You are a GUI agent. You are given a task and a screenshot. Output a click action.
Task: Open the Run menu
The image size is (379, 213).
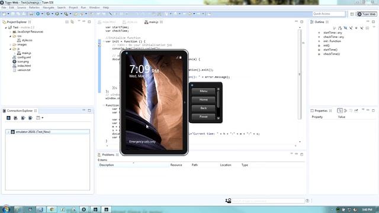click(83, 8)
